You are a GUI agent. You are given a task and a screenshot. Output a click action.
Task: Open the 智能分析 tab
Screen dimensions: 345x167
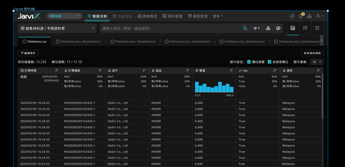pos(97,16)
